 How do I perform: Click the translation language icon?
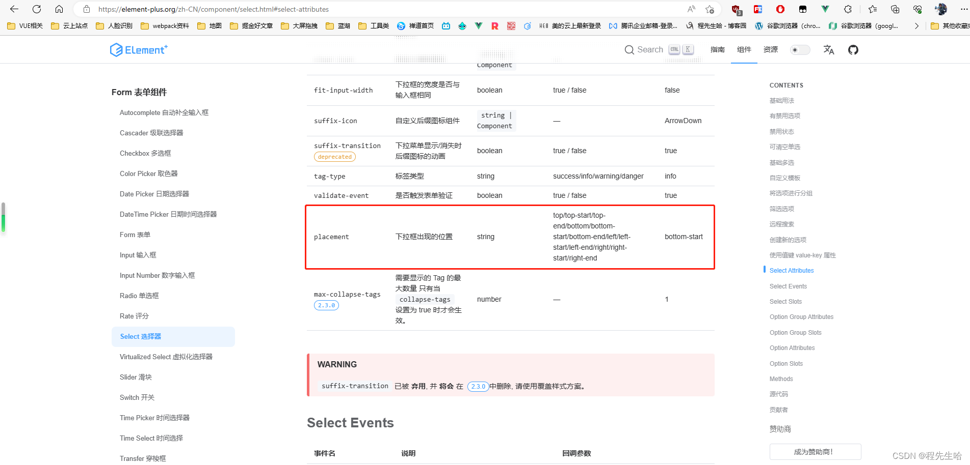point(829,49)
